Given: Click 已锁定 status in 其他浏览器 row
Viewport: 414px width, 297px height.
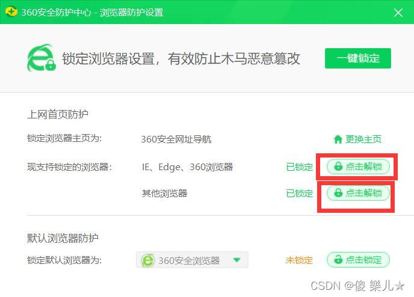Looking at the screenshot, I should tap(300, 193).
